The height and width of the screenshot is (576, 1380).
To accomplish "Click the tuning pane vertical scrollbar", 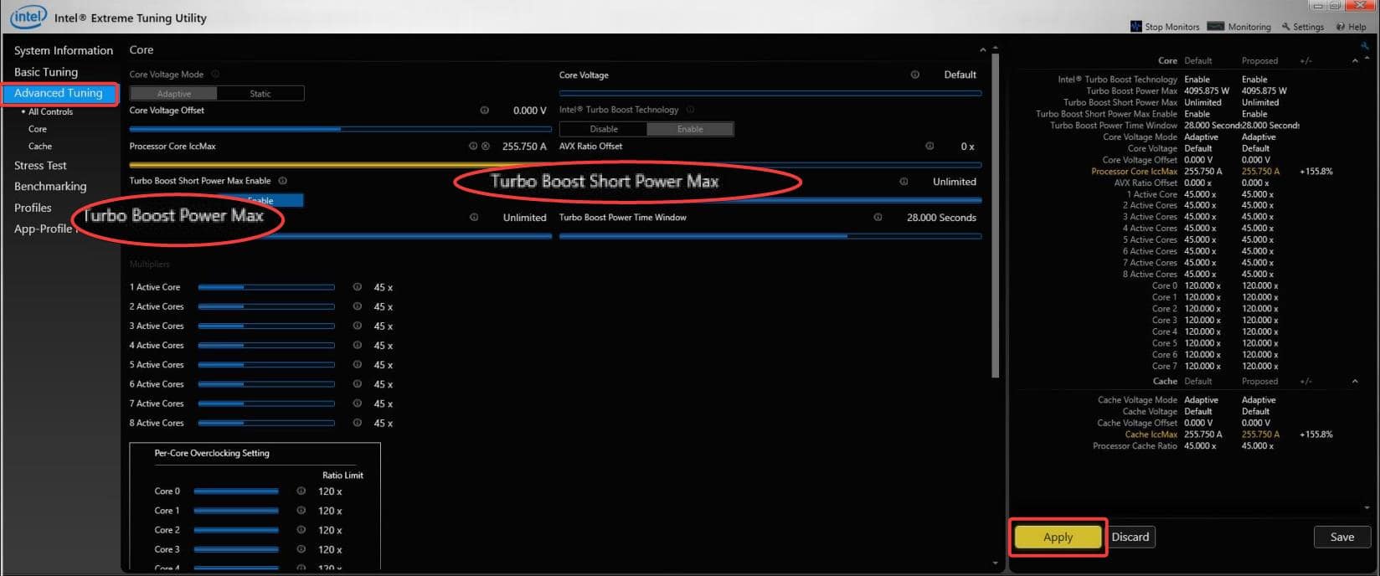I will (x=995, y=214).
